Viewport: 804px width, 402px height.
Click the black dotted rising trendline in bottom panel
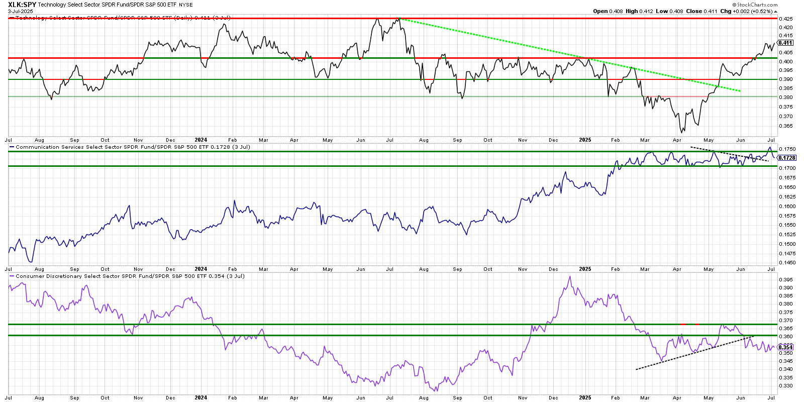point(695,353)
